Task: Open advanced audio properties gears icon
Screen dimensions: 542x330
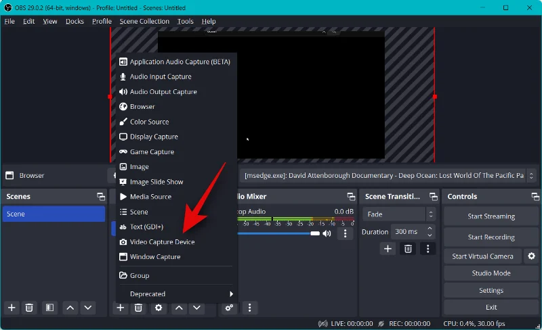Action: tap(229, 308)
